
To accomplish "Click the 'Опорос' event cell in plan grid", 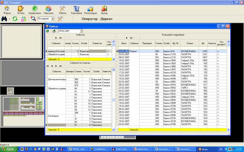I will point(134,51).
